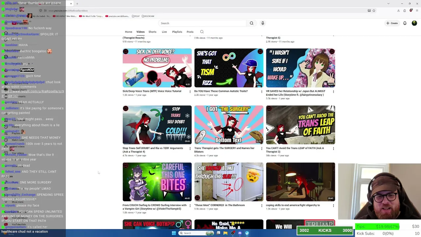Image resolution: width=421 pixels, height=237 pixels.
Task: Open options menu for Those Men CORNERED video
Action: pos(262,206)
